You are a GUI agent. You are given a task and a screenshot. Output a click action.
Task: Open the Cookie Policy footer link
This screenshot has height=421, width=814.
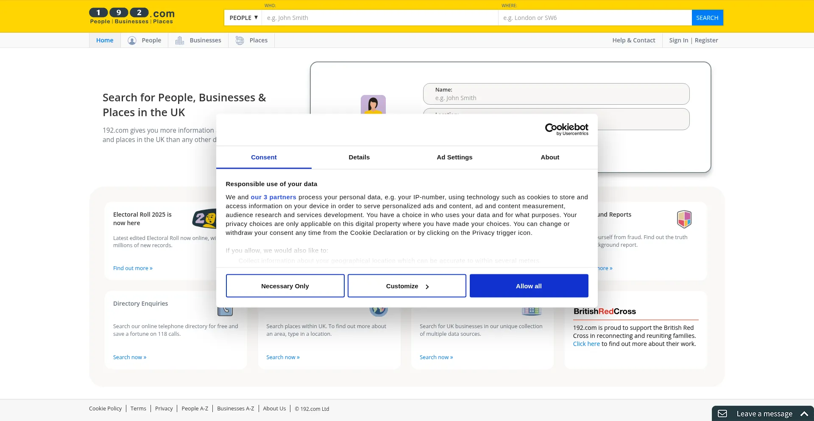coord(105,409)
